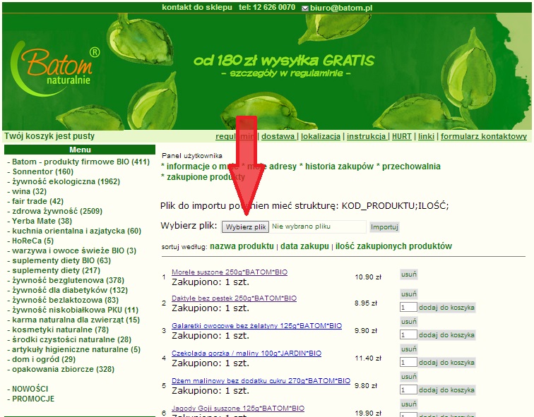Open PROMOCJE menu entry
Image resolution: width=534 pixels, height=417 pixels.
pyautogui.click(x=33, y=399)
